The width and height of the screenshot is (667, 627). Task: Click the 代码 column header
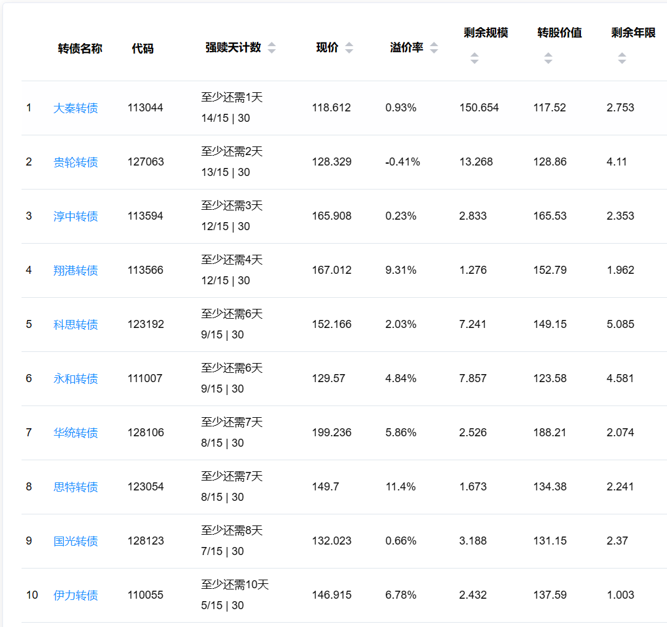click(x=143, y=49)
